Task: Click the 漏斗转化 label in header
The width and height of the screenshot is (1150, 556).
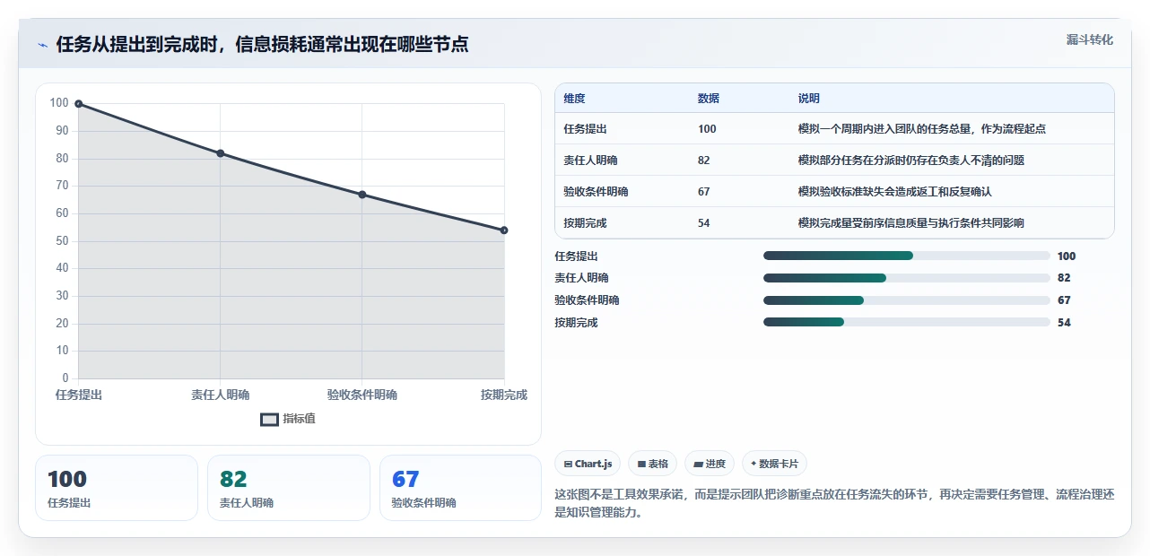Action: coord(1090,39)
